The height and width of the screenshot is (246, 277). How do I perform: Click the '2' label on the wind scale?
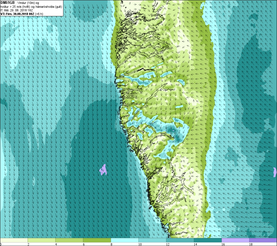(28, 244)
